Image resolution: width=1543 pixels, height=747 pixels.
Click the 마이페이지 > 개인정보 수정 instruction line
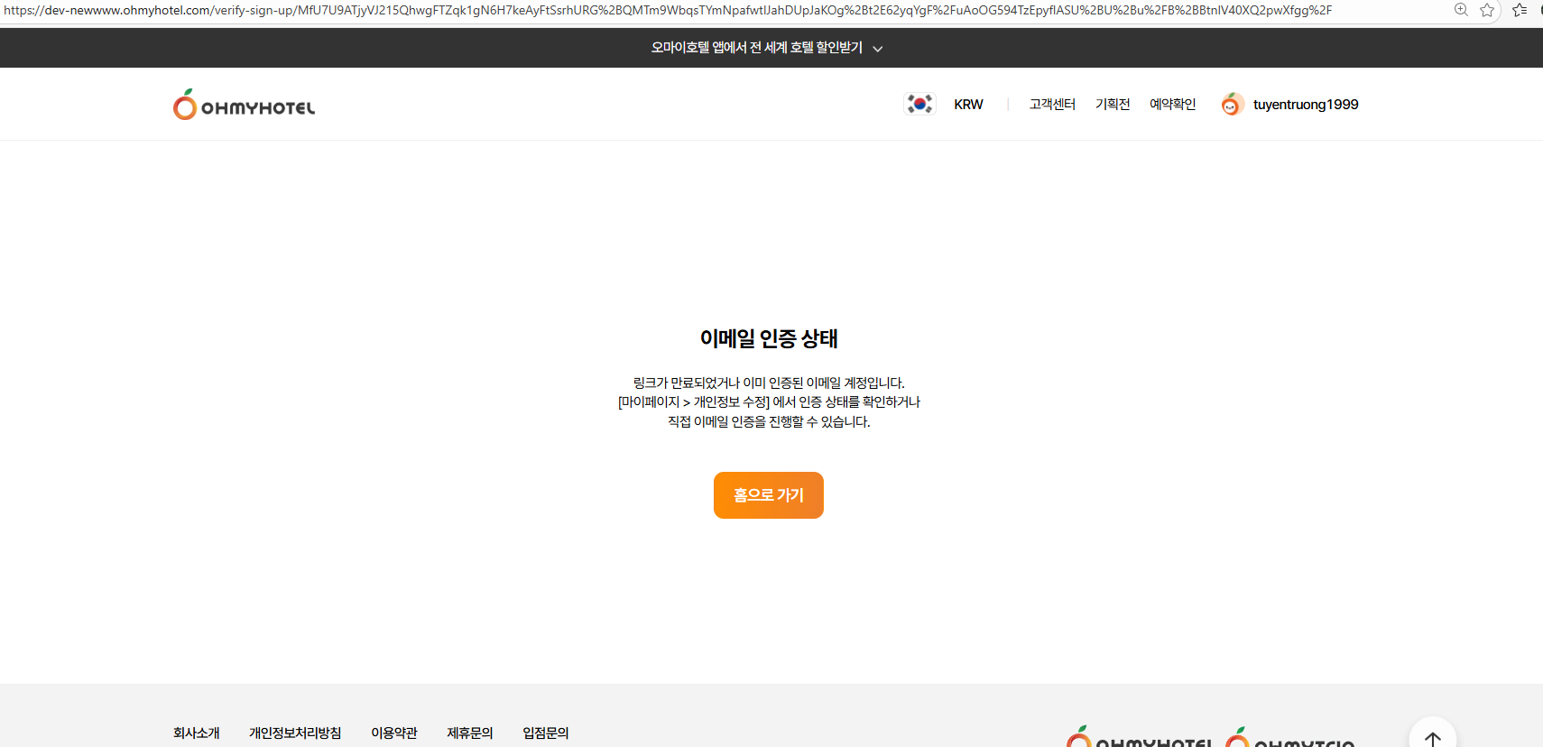point(769,401)
